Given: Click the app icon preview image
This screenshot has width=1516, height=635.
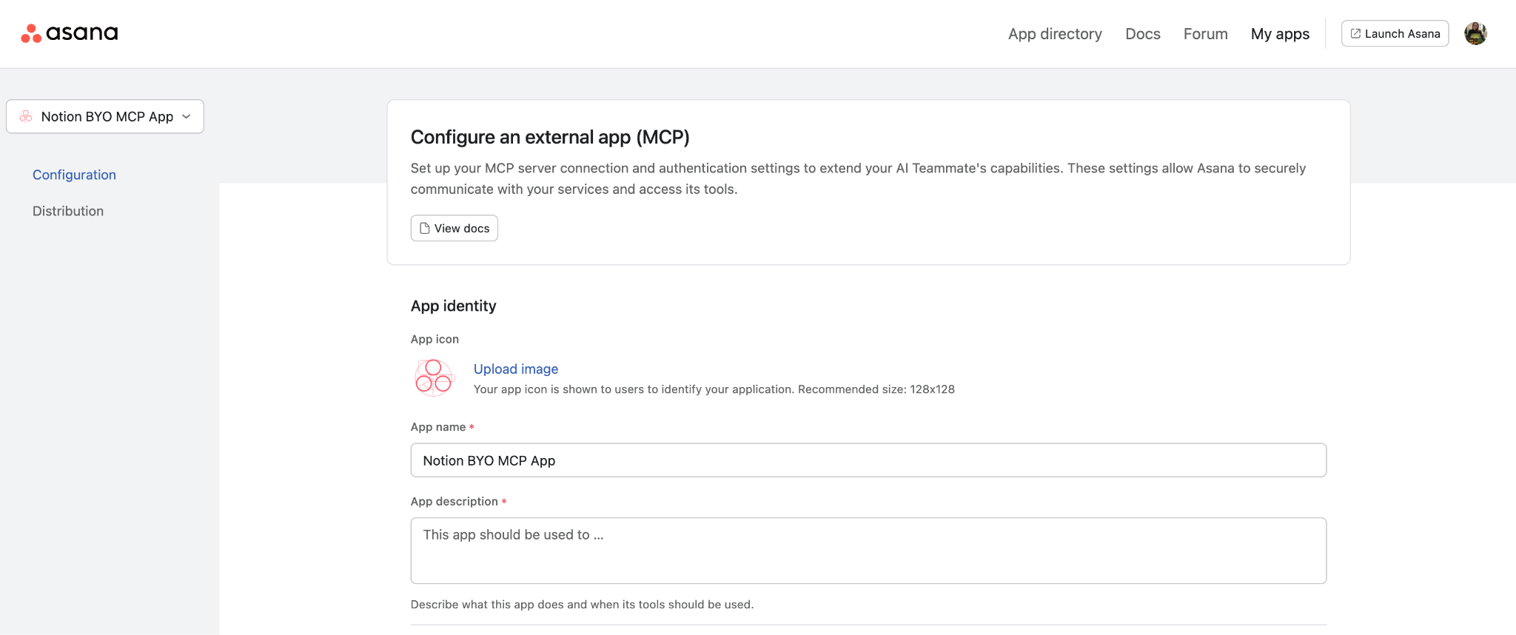Looking at the screenshot, I should [x=434, y=377].
